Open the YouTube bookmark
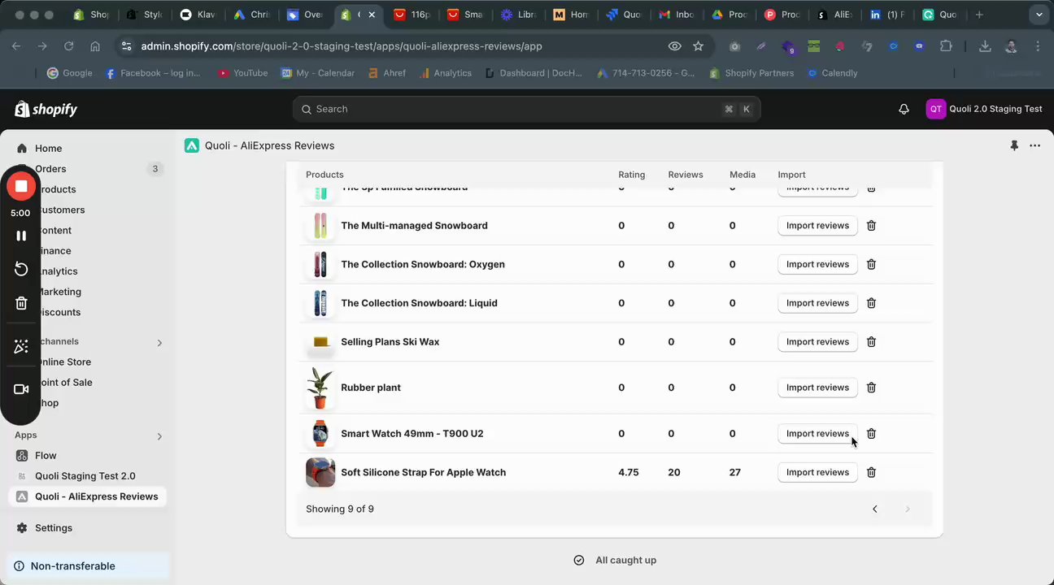1054x585 pixels. [242, 73]
